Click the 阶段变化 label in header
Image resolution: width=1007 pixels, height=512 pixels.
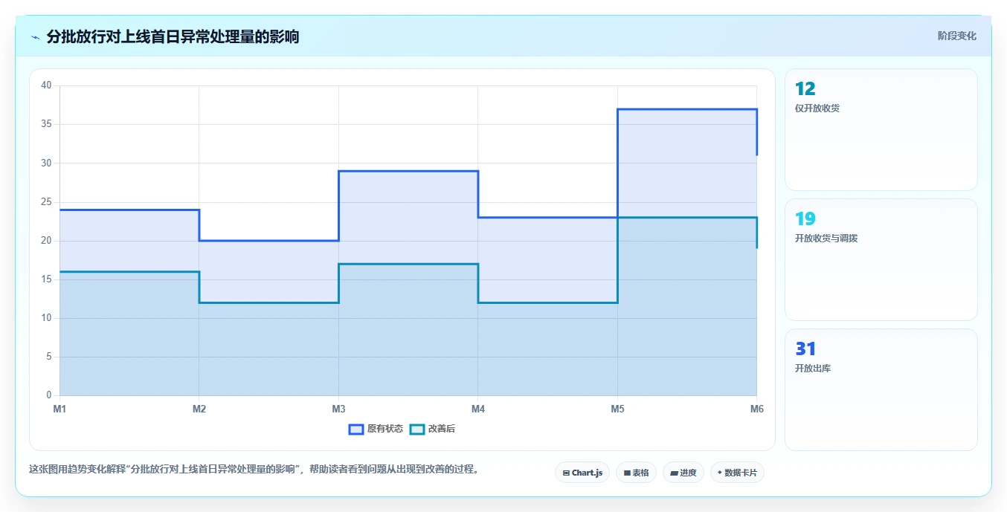tap(956, 36)
